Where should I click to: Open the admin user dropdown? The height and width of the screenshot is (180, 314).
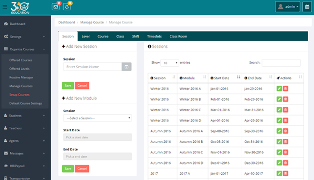(x=288, y=7)
